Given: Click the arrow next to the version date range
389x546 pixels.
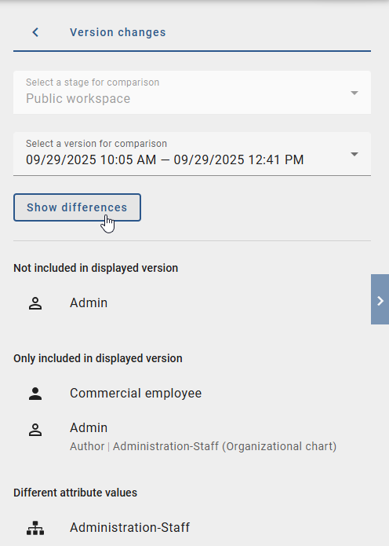Looking at the screenshot, I should coord(354,154).
